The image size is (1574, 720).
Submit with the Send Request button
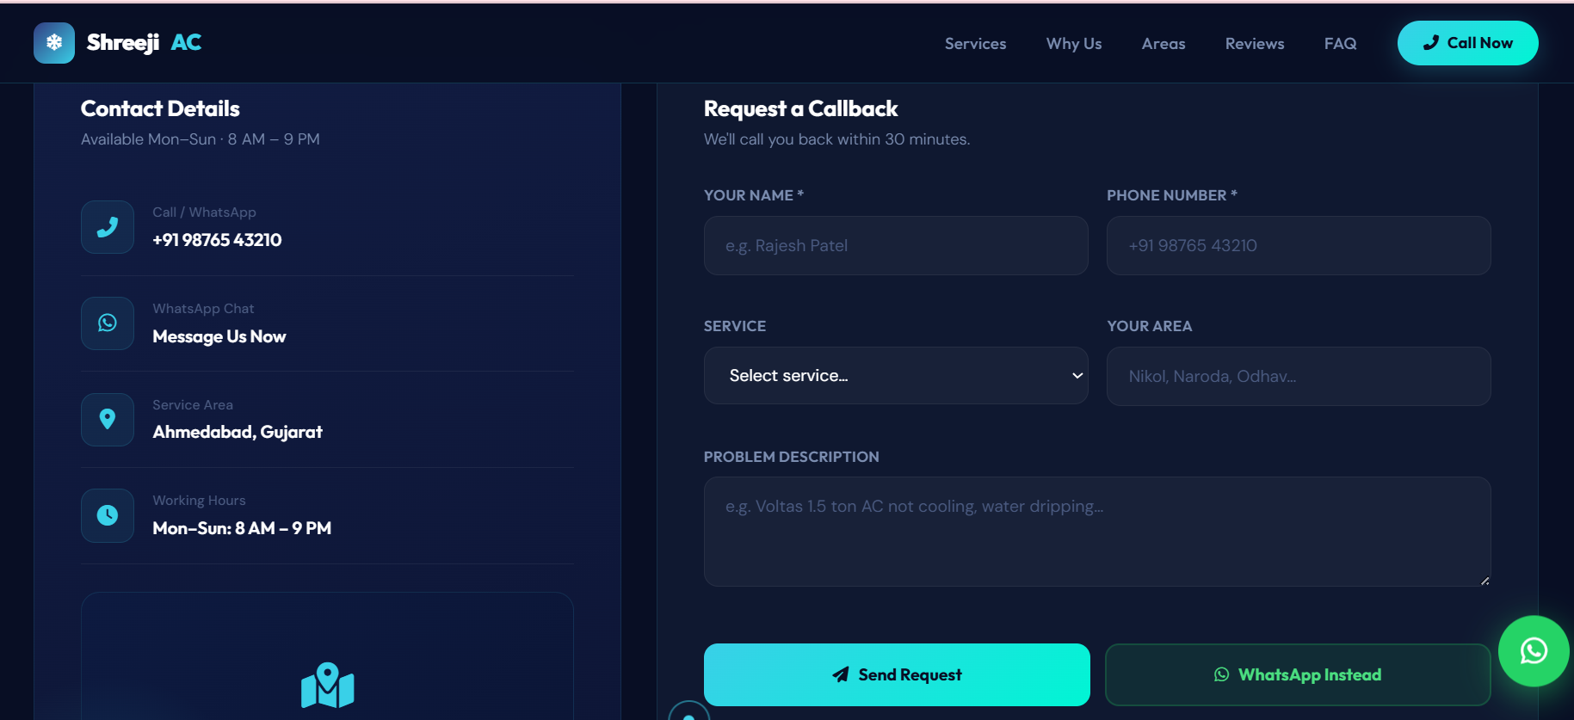(896, 675)
